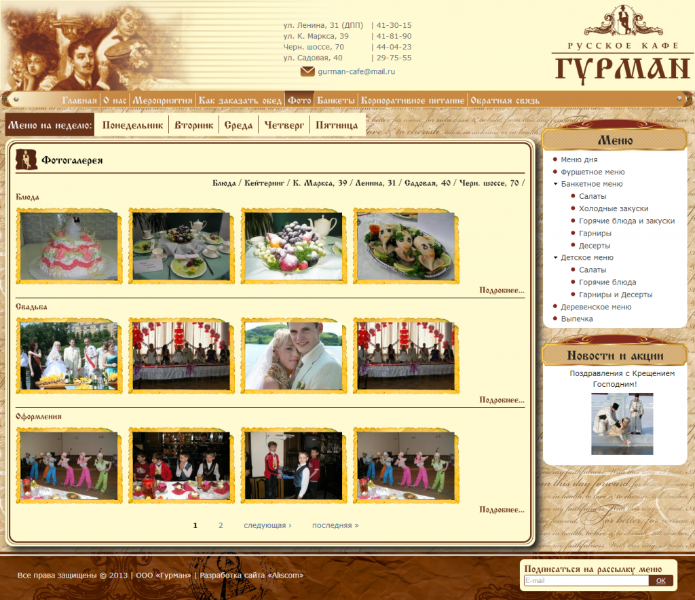
Task: Click Подробнее link under Свадьба section
Action: coord(502,400)
